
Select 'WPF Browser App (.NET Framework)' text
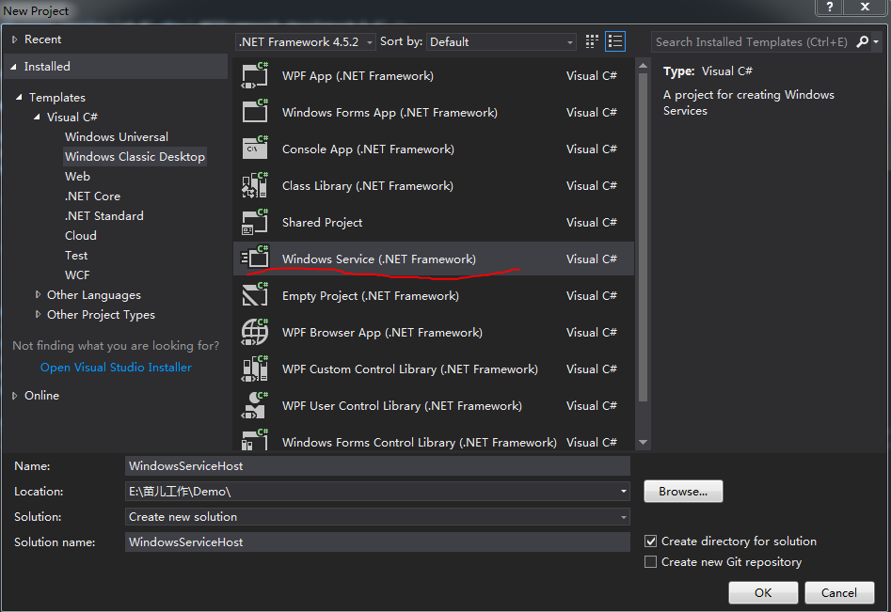pyautogui.click(x=382, y=333)
